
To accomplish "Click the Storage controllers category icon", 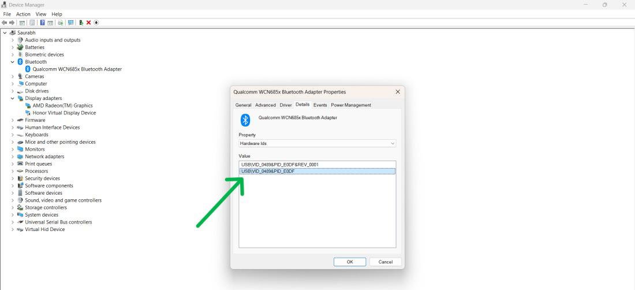I will click(20, 208).
